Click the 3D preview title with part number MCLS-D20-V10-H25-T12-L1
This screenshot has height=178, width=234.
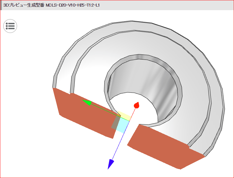click(x=51, y=5)
